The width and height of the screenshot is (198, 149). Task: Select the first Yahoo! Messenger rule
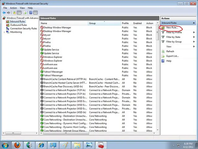[x=98, y=72]
